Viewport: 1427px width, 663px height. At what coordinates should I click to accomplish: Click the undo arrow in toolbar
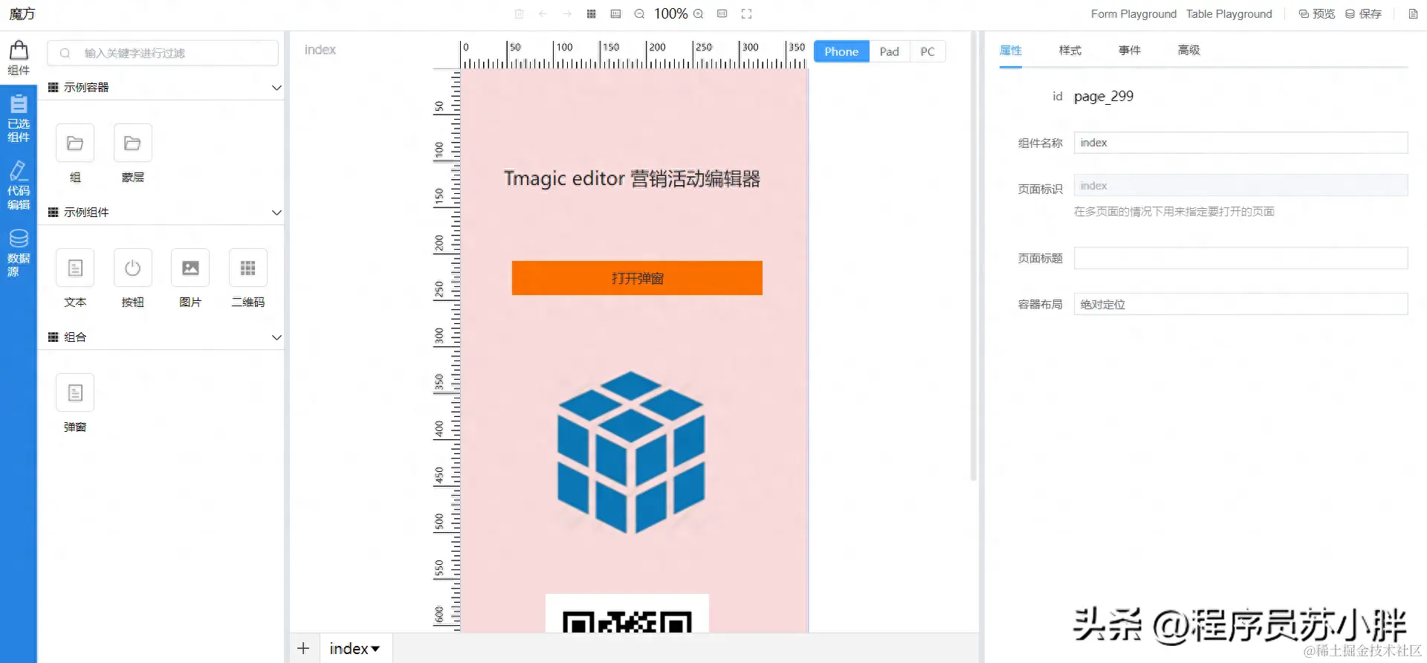pyautogui.click(x=543, y=13)
